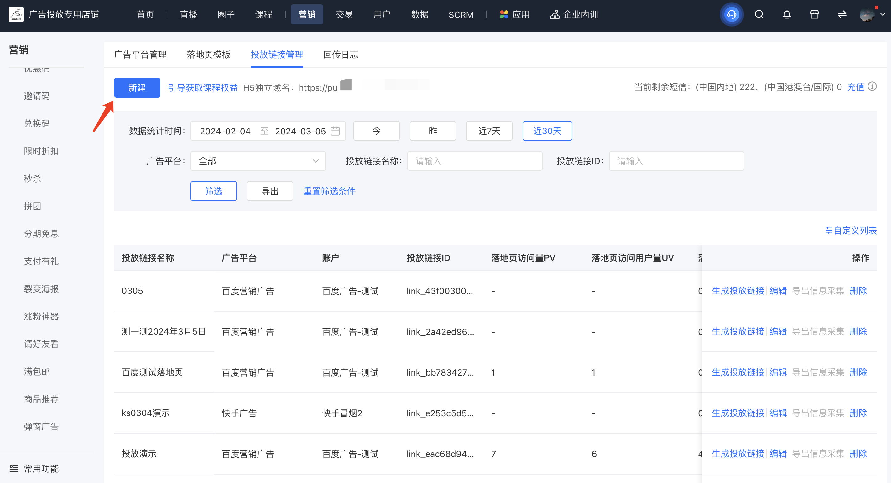Viewport: 891px width, 483px height.
Task: Open 弹窗广告 in the sidebar
Action: (41, 427)
